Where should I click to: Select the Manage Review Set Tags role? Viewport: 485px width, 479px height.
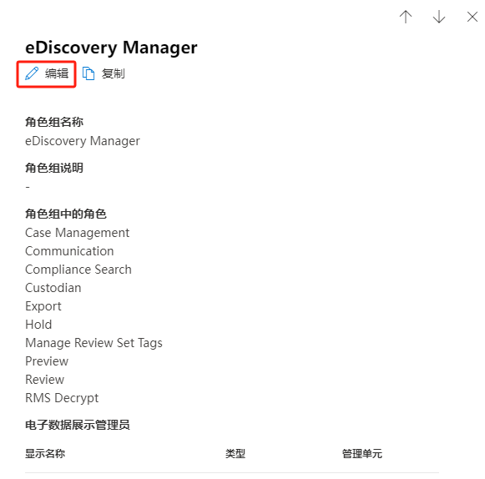(x=93, y=343)
